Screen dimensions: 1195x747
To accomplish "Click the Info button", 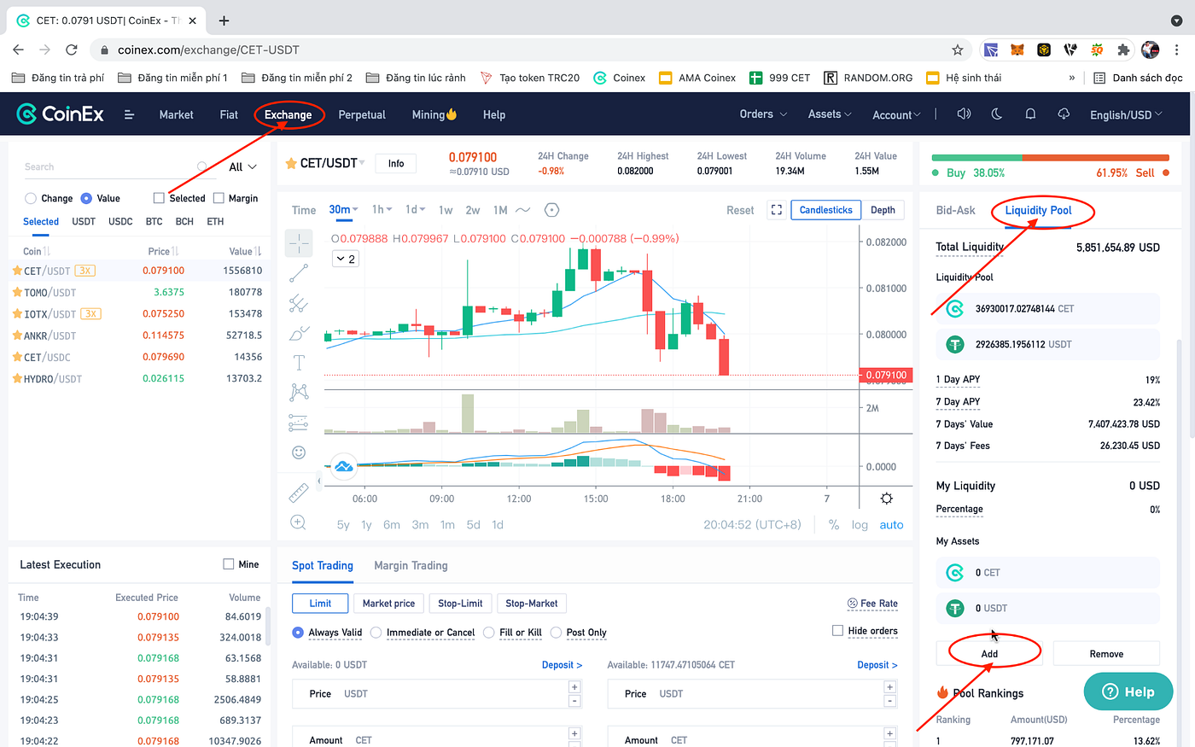I will (396, 163).
